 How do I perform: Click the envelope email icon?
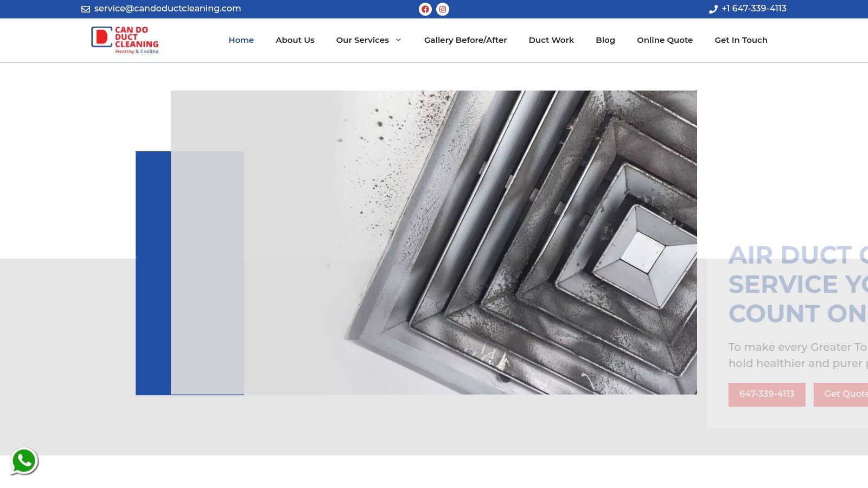(86, 9)
